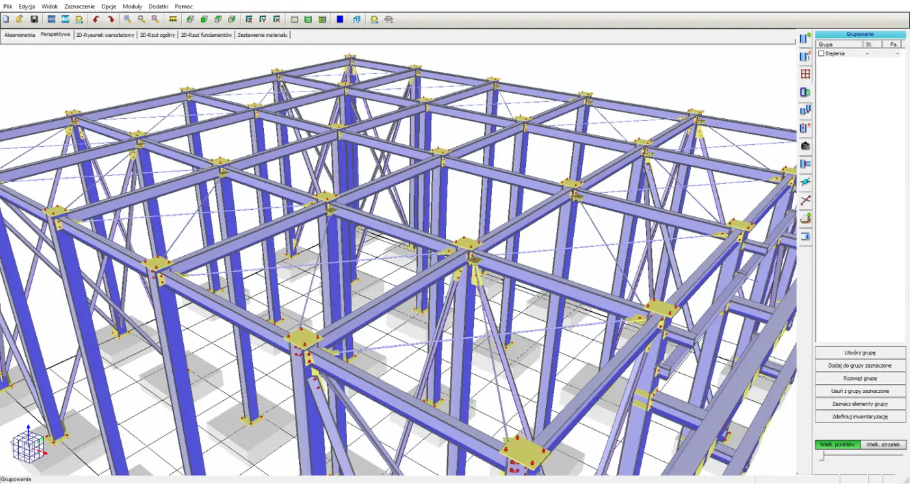Click the size slider handle
This screenshot has height=484, width=910.
click(822, 457)
